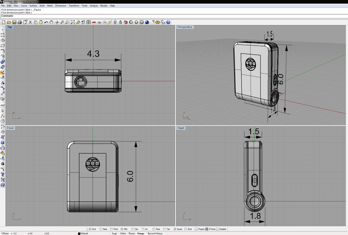
Task: Open the Transform menu
Action: (74, 6)
